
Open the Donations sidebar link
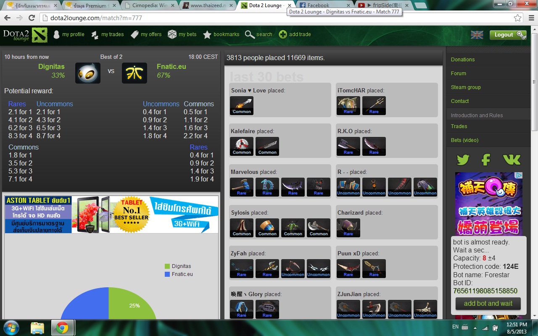(x=463, y=60)
